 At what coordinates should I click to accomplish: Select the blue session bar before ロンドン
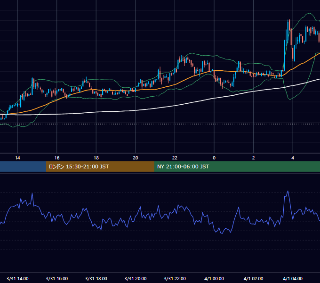click(23, 166)
